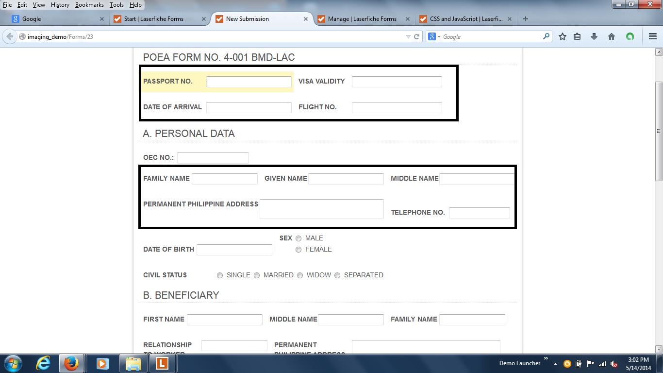663x373 pixels.
Task: Click the search magnifier icon
Action: click(x=546, y=36)
